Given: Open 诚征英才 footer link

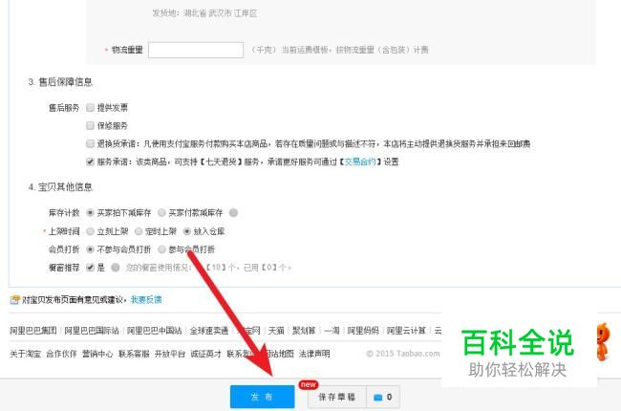Looking at the screenshot, I should pos(206,354).
